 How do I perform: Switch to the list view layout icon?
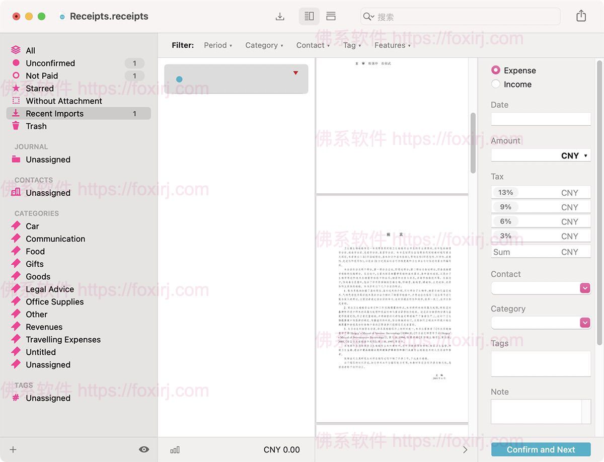(x=331, y=16)
